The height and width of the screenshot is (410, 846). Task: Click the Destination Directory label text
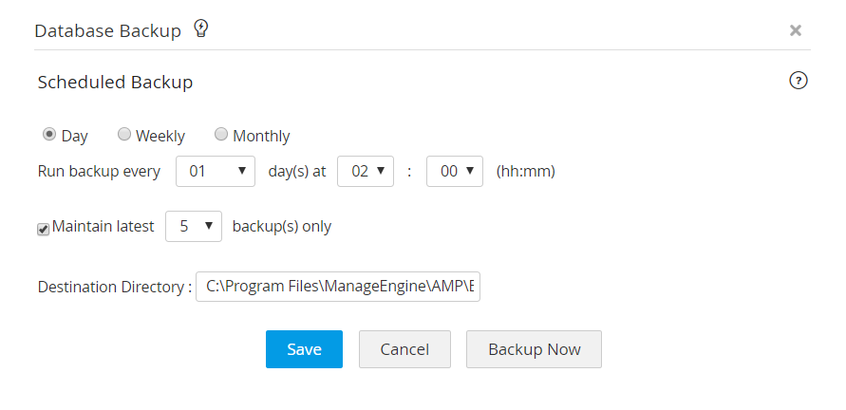point(114,287)
